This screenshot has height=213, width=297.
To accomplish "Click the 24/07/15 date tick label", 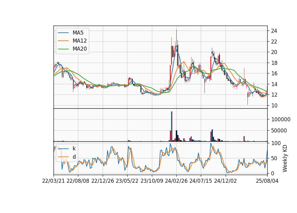I will click(201, 181).
